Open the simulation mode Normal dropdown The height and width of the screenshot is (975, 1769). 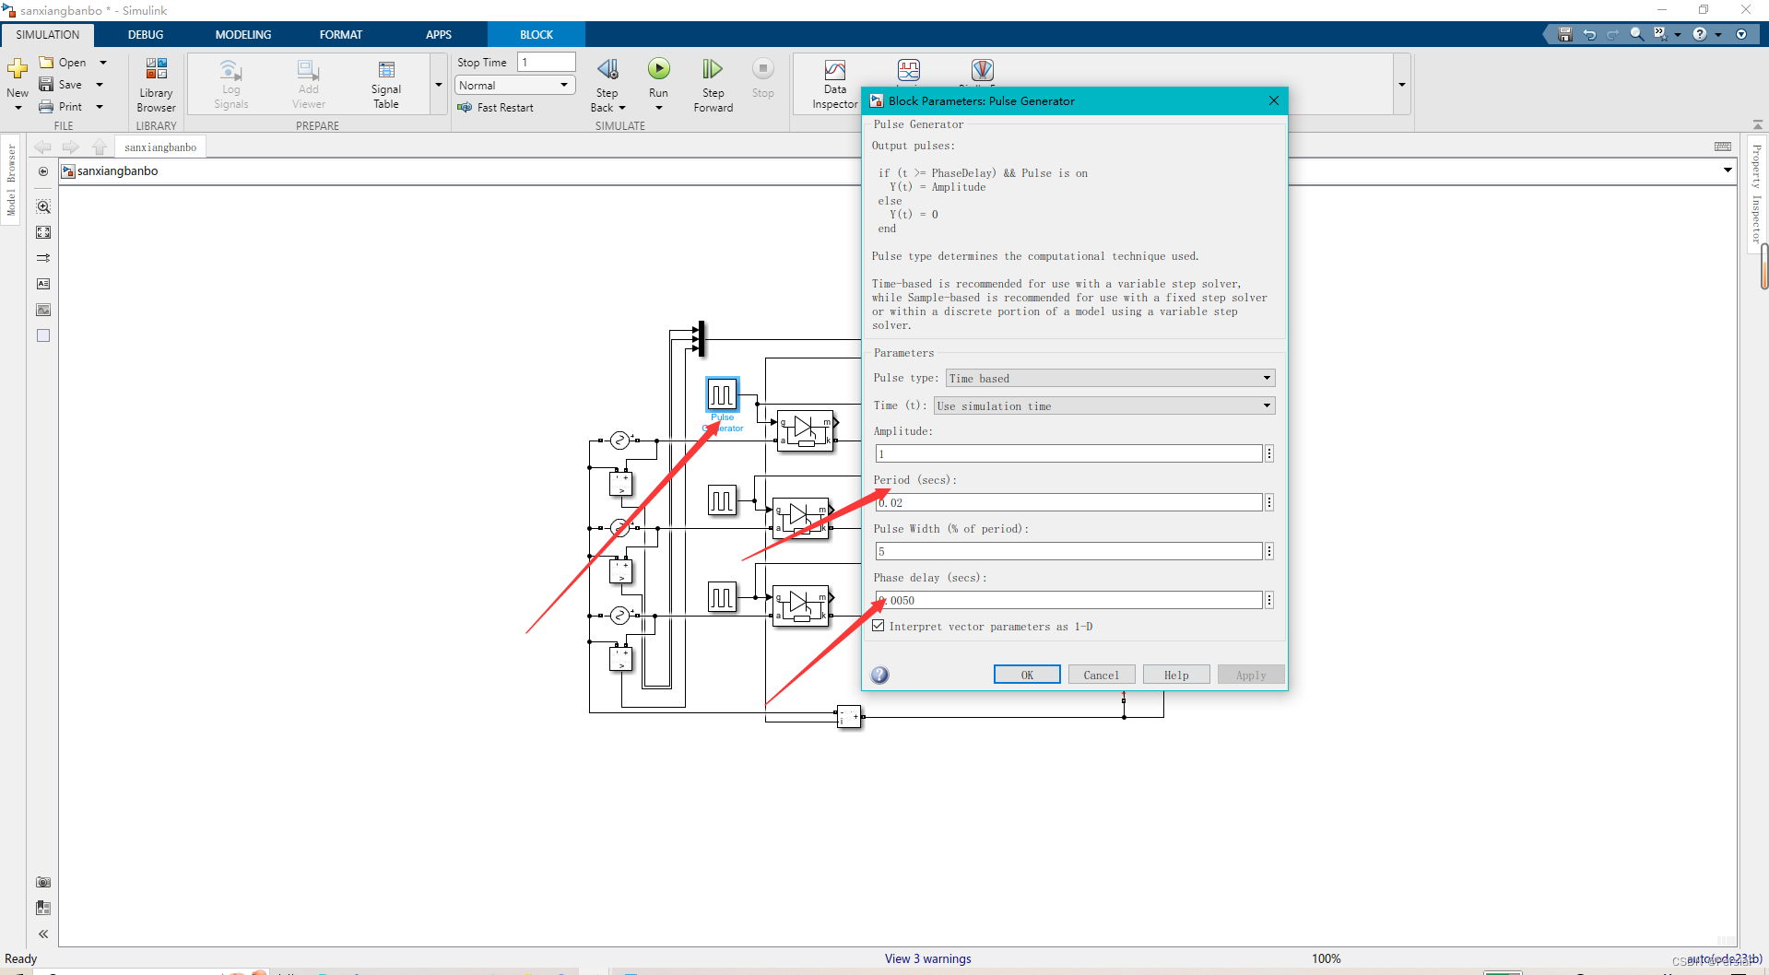pos(514,85)
